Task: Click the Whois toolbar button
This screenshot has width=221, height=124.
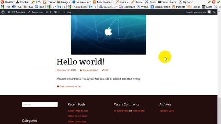Action: click(143, 7)
